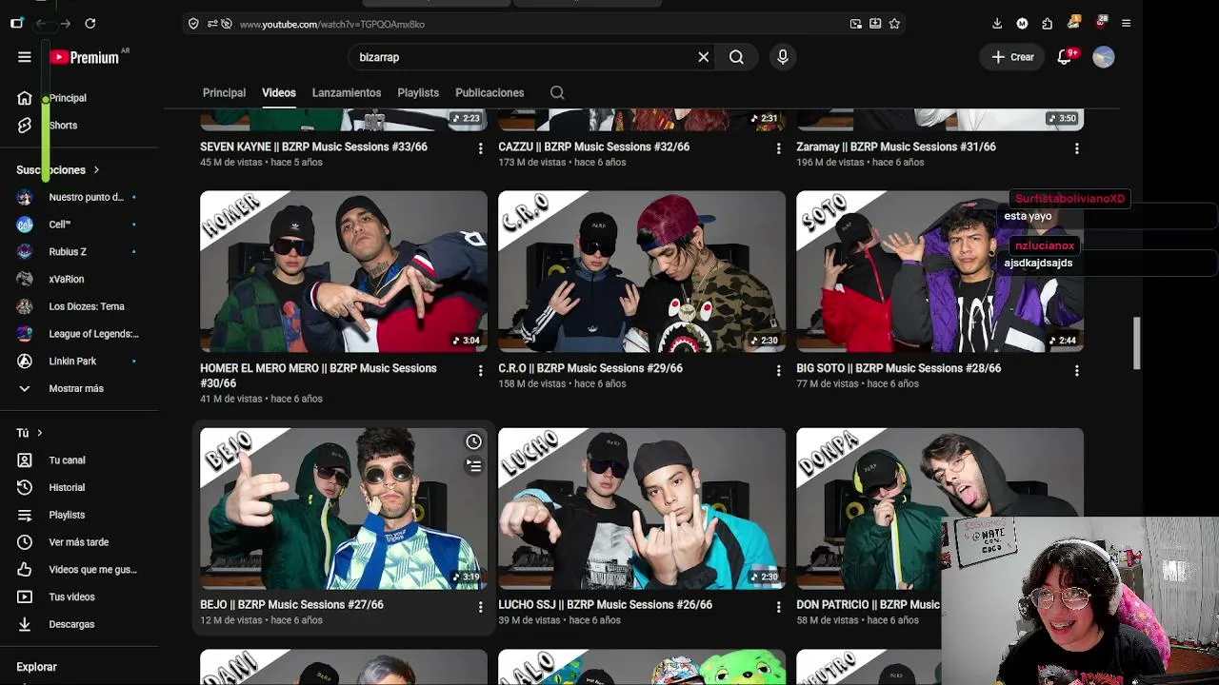Open SEVEN KAYNE BZRP Music Sessions #33/66 title
1219x685 pixels.
pyautogui.click(x=313, y=147)
